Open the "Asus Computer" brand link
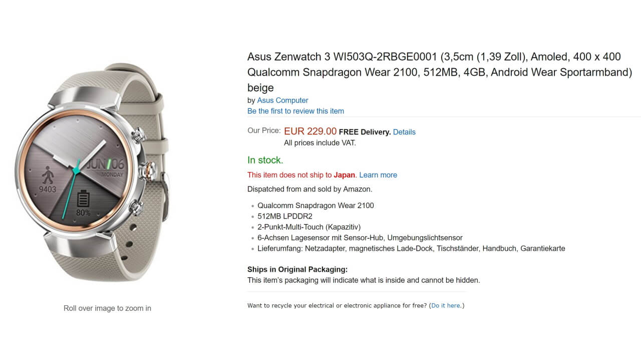 tap(282, 100)
